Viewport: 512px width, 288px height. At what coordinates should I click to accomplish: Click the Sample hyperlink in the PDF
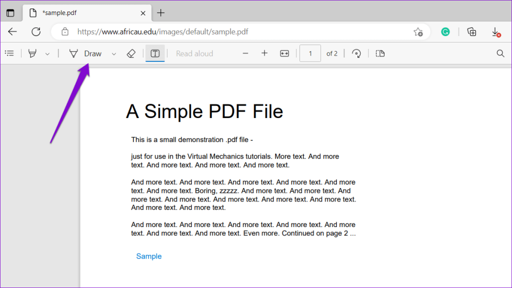[x=148, y=256]
